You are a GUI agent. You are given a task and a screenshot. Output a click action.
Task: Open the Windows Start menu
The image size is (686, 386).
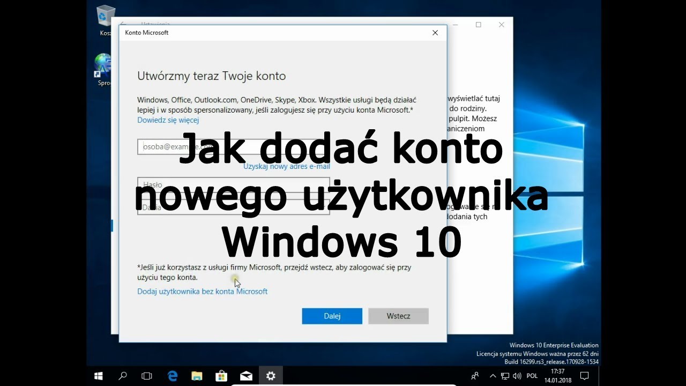coord(99,376)
